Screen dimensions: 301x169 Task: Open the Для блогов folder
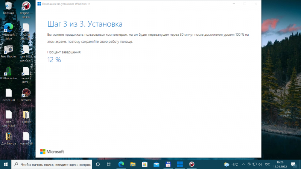pyautogui.click(x=8, y=136)
